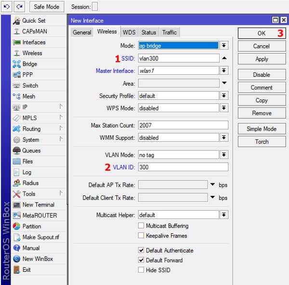The width and height of the screenshot is (289, 285).
Task: Switch to the WDS tab
Action: [x=129, y=32]
